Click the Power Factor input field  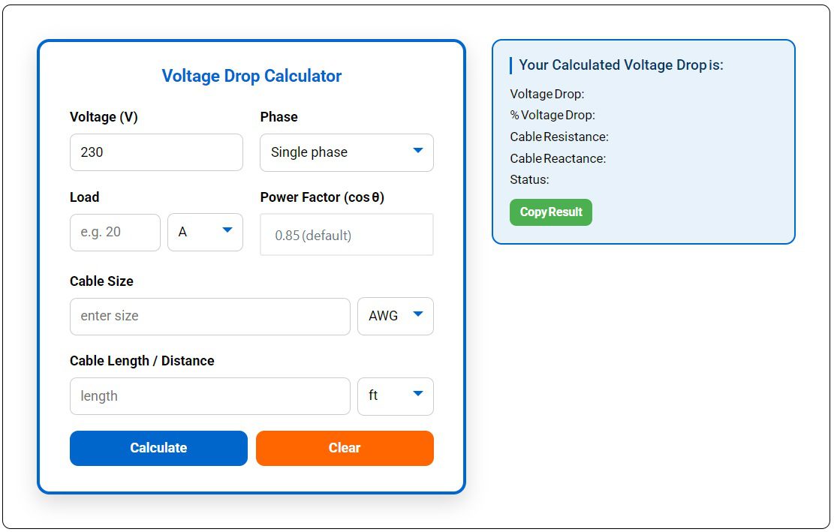coord(346,235)
